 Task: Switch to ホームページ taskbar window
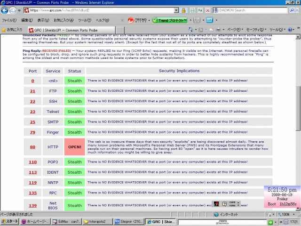coord(35,221)
